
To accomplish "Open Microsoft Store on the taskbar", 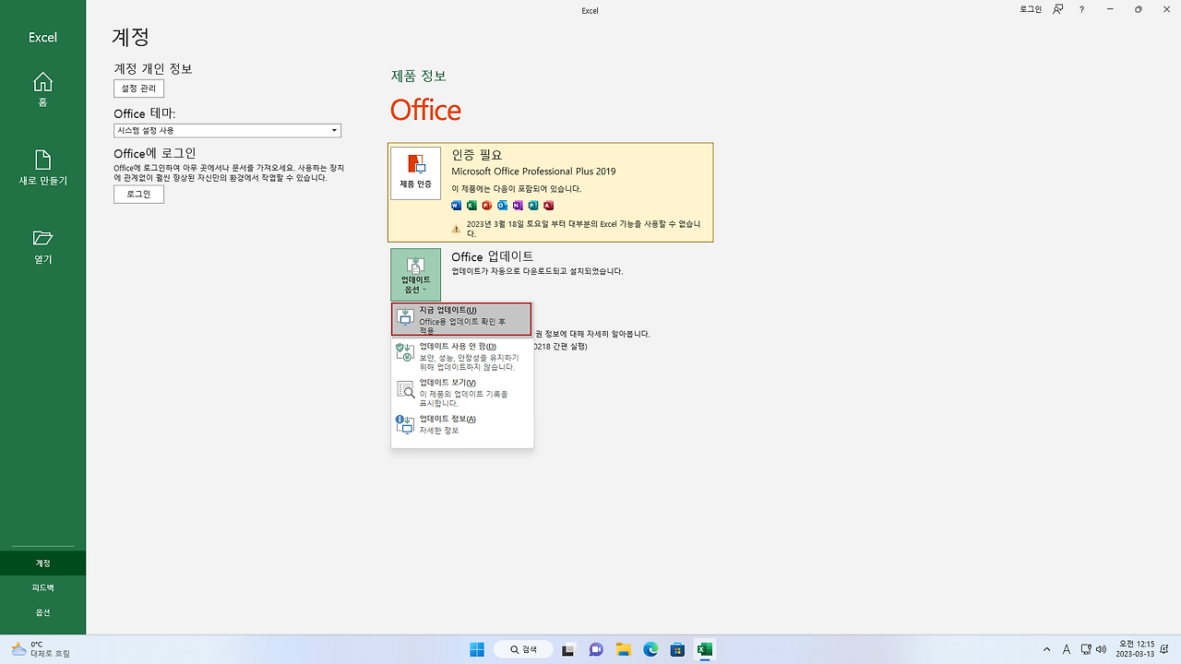I will point(677,649).
